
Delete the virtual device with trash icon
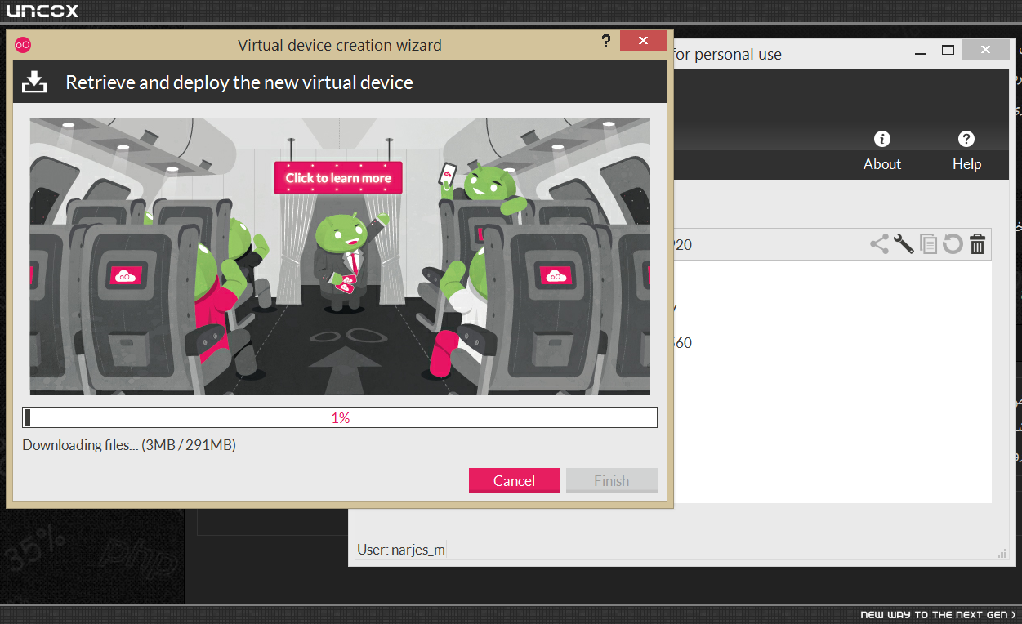[x=977, y=243]
